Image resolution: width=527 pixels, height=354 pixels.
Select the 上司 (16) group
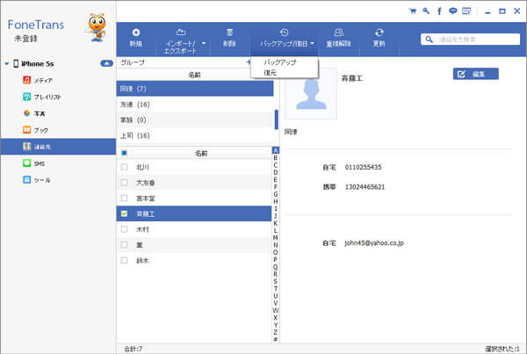[195, 135]
